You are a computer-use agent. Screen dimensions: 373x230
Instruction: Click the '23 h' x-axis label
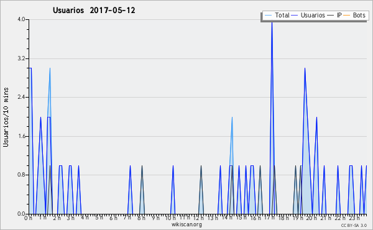point(354,218)
